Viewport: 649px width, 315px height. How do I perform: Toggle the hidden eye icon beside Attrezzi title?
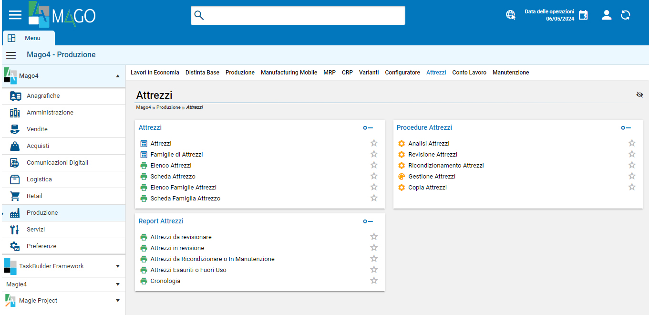coord(639,95)
